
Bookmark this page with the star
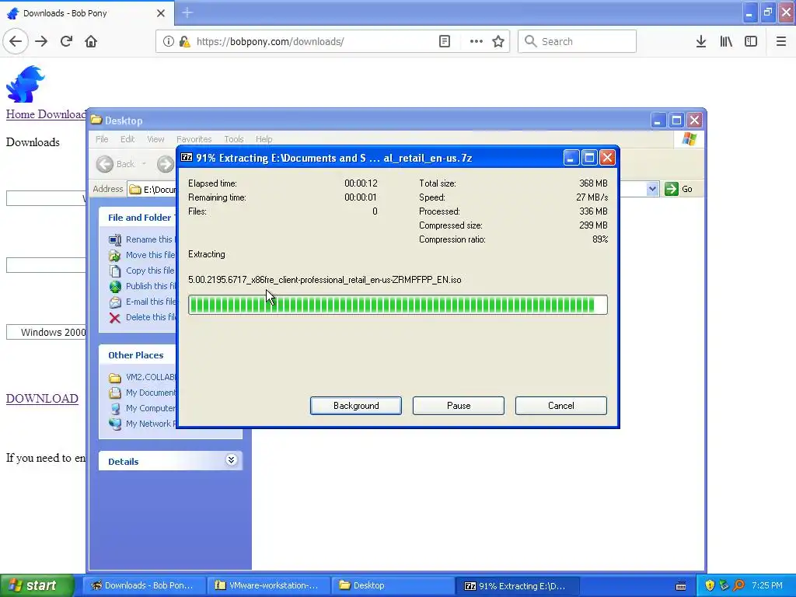coord(498,41)
